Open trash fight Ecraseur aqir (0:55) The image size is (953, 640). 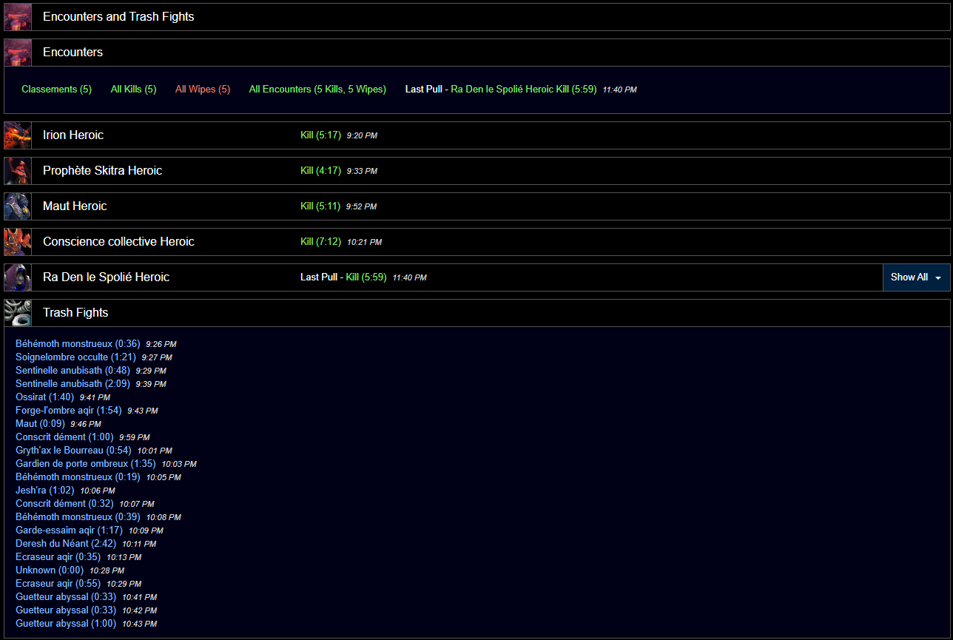coord(58,584)
